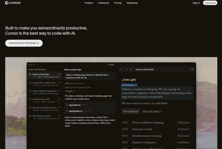Click the Download button in header

(x=210, y=3)
